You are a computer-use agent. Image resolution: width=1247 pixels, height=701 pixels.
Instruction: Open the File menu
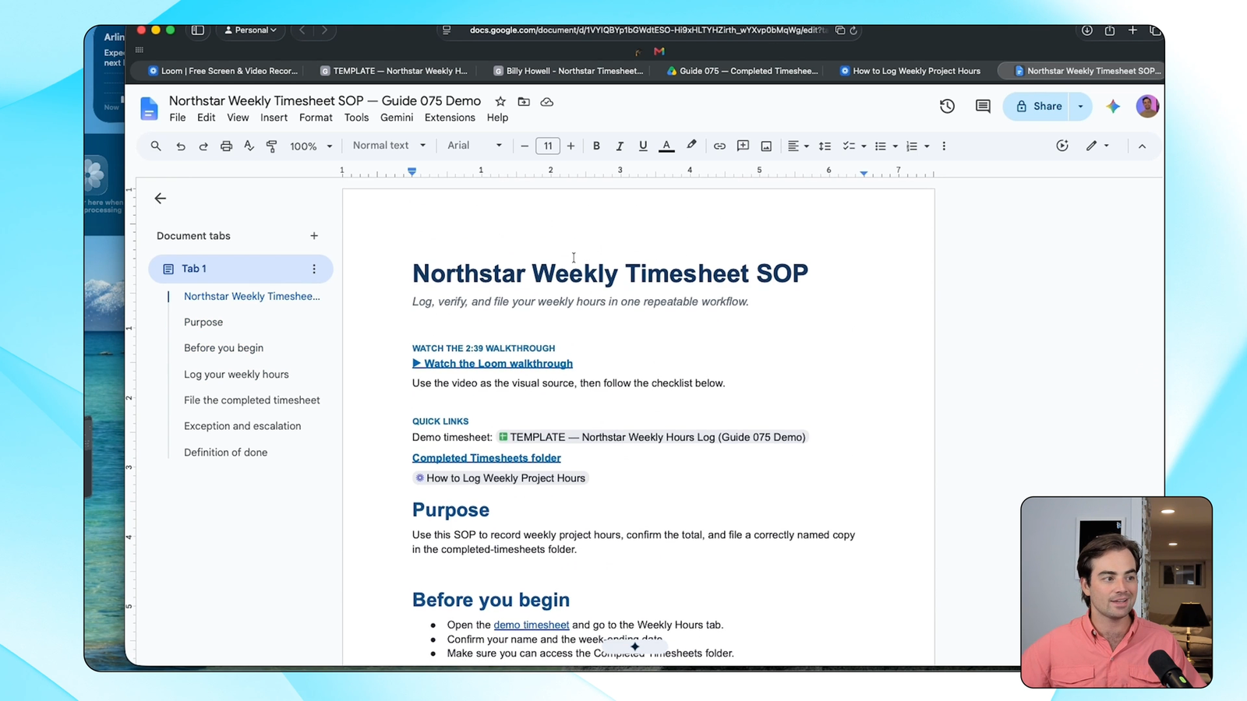[178, 118]
